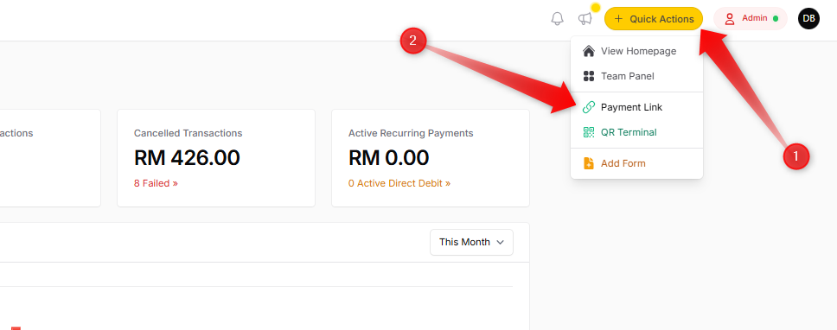Click the plus icon in Quick Actions
The image size is (837, 330).
(619, 19)
